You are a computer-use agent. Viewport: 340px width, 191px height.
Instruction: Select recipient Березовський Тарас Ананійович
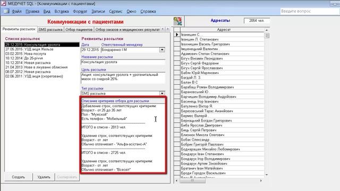coord(222,111)
